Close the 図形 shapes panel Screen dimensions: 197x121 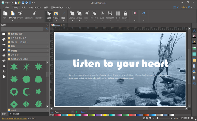point(47,25)
